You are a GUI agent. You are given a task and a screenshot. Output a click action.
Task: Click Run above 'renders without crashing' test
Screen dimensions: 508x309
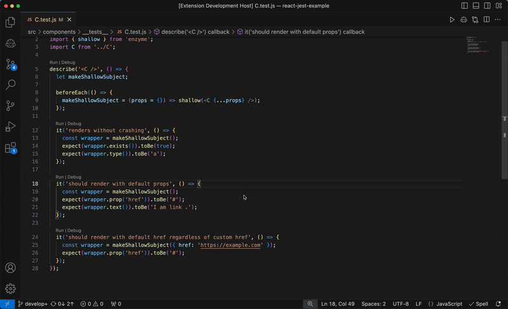coord(59,123)
